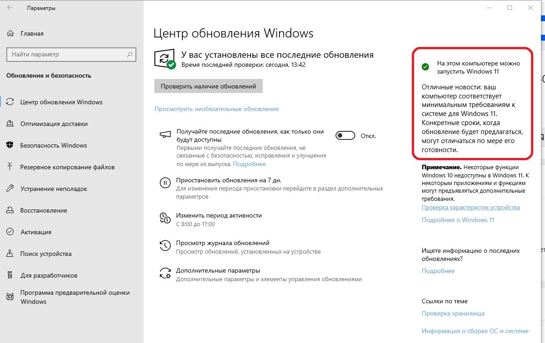Screen dimensions: 545x343
Task: Minimize the Settings window
Action: coord(489,8)
